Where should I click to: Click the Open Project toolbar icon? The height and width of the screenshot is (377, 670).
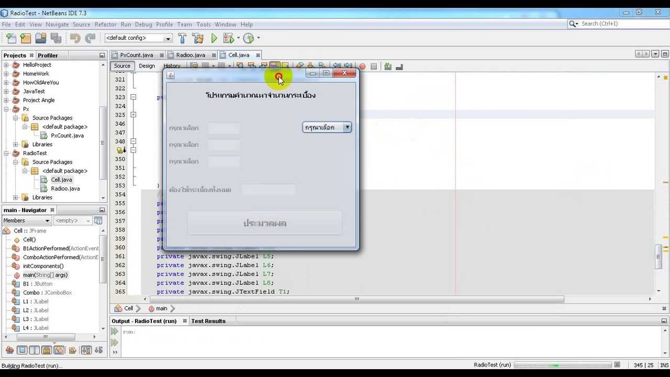(40, 38)
